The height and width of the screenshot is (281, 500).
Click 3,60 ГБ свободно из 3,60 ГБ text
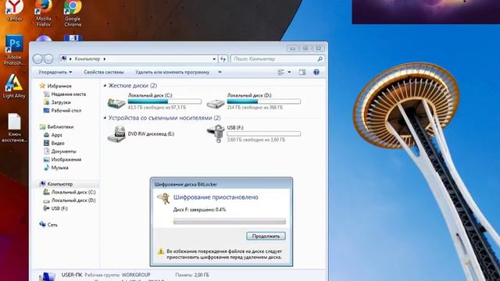click(256, 140)
